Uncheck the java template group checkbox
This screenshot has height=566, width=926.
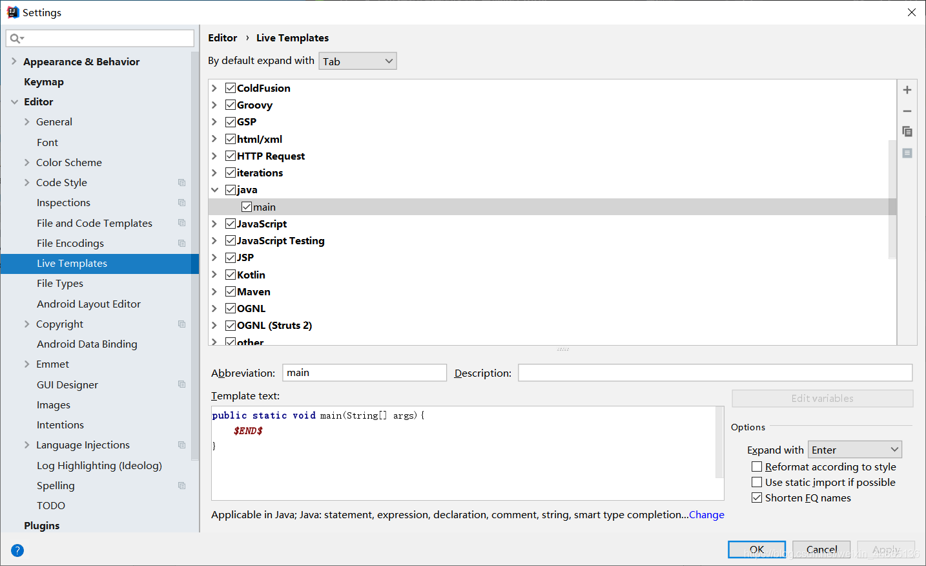click(231, 190)
